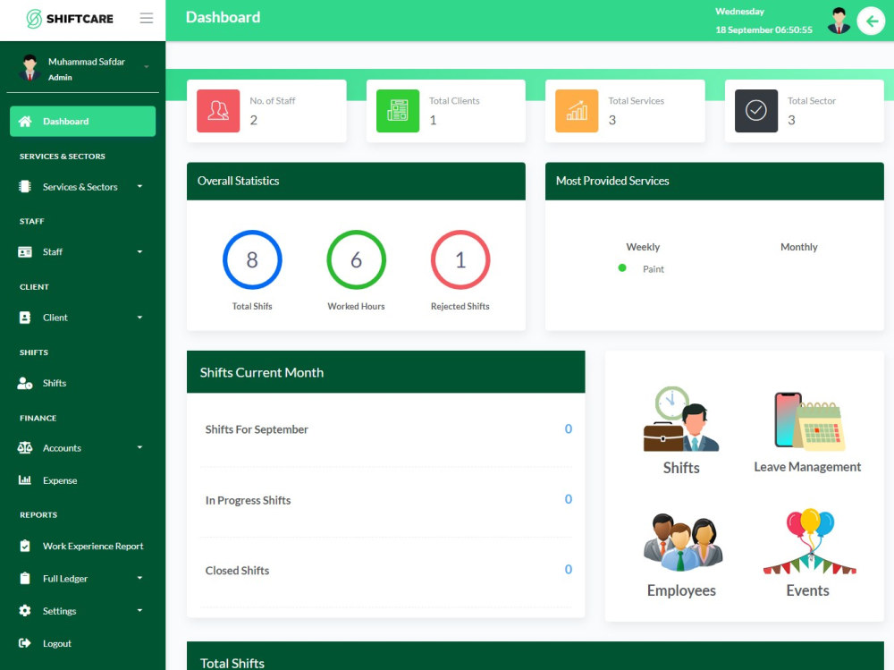Click the green Total Clients icon
The height and width of the screenshot is (670, 894).
click(398, 111)
